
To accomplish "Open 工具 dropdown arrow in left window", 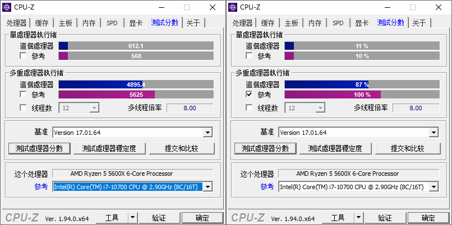I will pyautogui.click(x=132, y=218).
